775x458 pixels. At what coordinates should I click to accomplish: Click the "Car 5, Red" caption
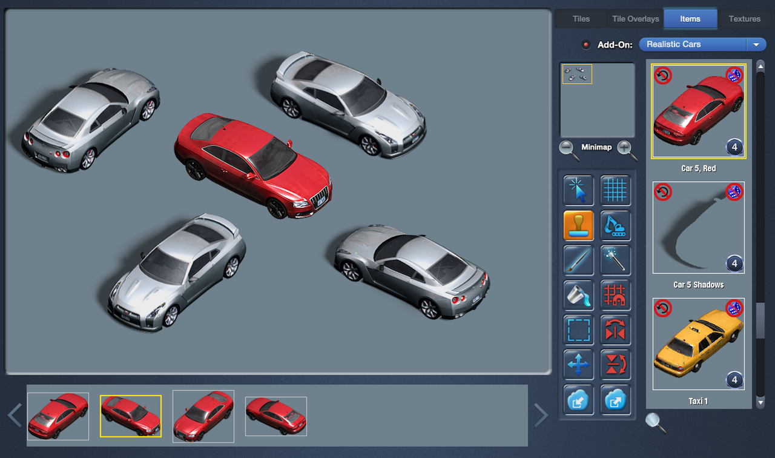[x=699, y=168]
